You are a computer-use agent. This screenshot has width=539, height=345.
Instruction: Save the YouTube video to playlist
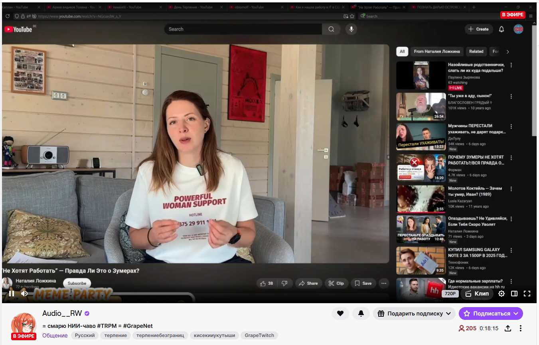click(x=363, y=284)
